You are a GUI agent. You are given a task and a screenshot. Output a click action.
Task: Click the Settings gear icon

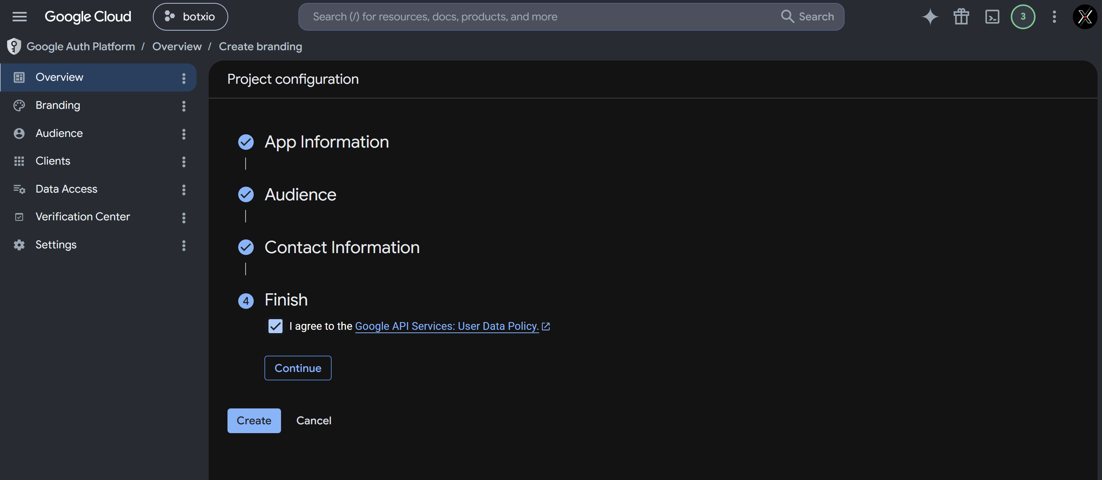click(x=19, y=245)
